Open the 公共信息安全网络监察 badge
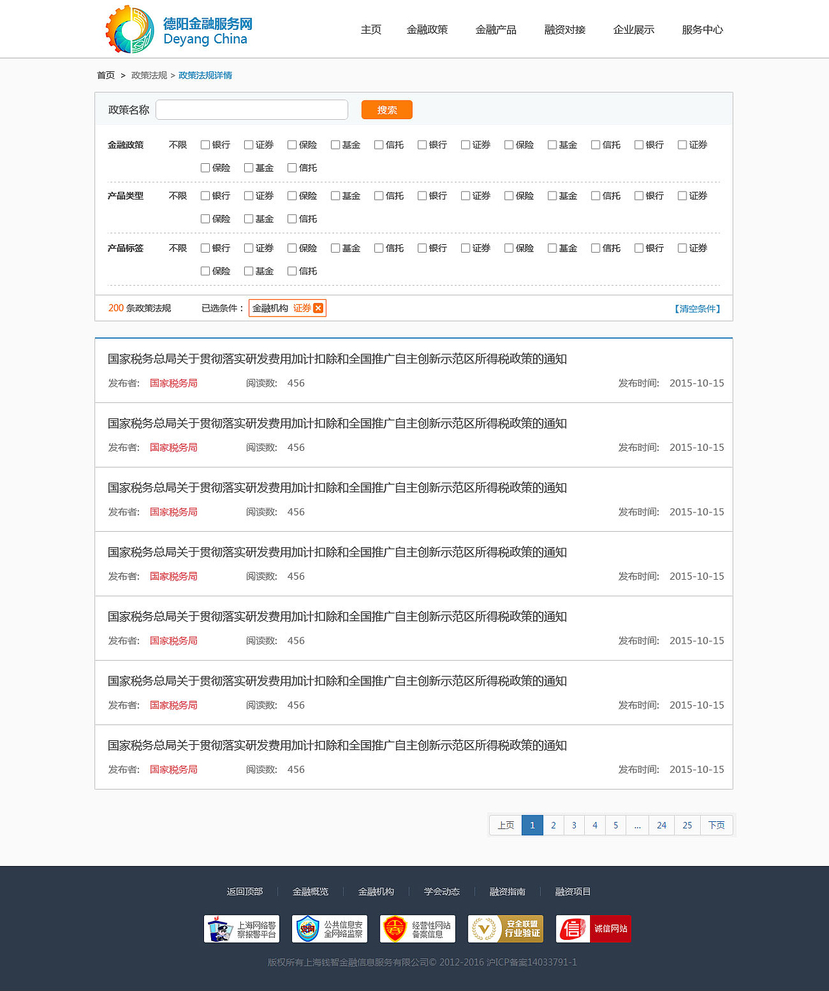 (330, 929)
